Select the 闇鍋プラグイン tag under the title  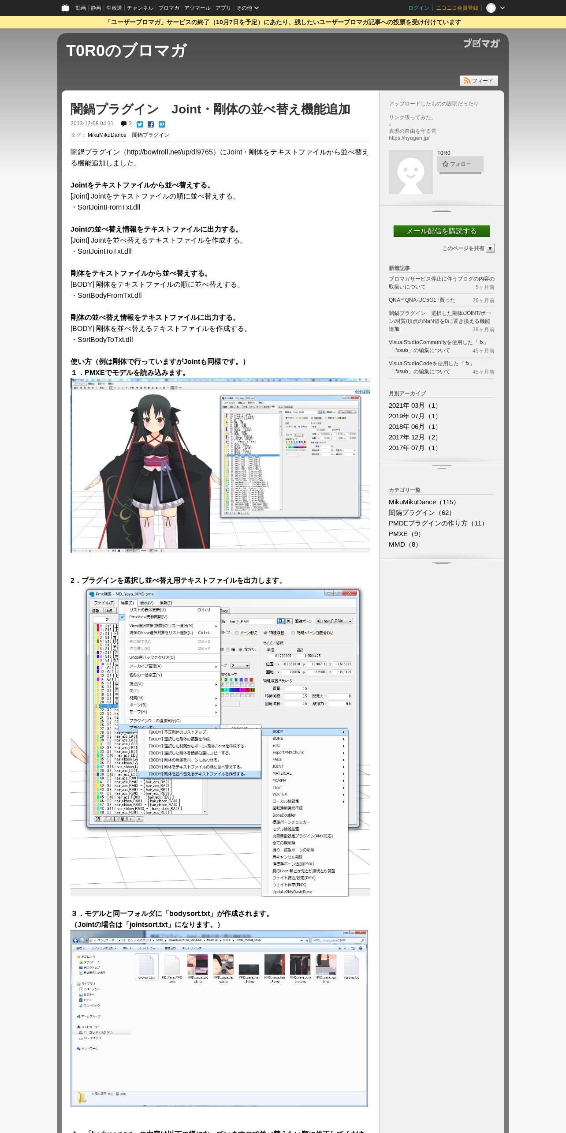pos(151,135)
